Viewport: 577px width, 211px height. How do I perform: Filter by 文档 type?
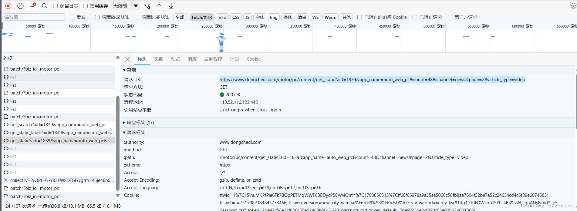(x=222, y=17)
